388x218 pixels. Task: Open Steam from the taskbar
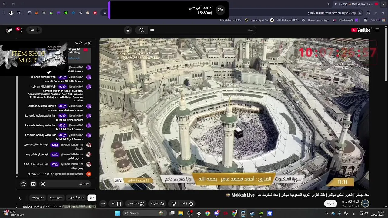point(252,213)
